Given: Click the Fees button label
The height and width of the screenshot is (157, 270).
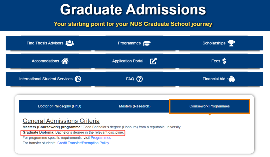Looking at the screenshot, I should (216, 61).
